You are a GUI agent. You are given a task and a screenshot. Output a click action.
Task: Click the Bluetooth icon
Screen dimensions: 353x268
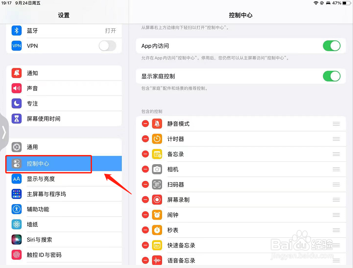pyautogui.click(x=17, y=31)
